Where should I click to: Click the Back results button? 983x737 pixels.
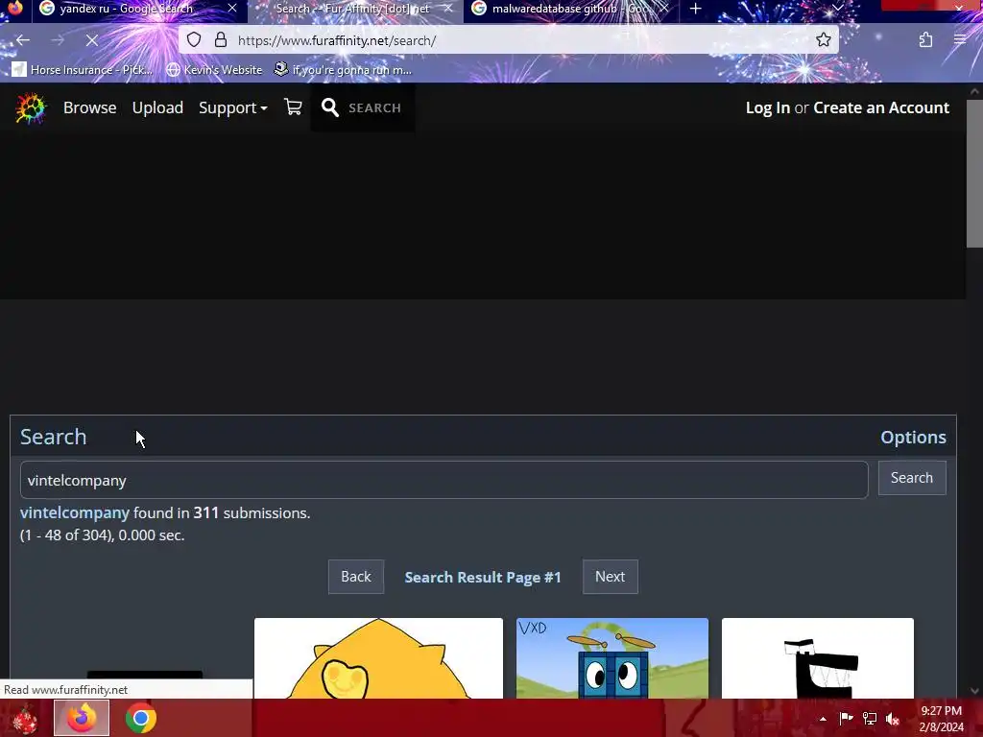(355, 577)
